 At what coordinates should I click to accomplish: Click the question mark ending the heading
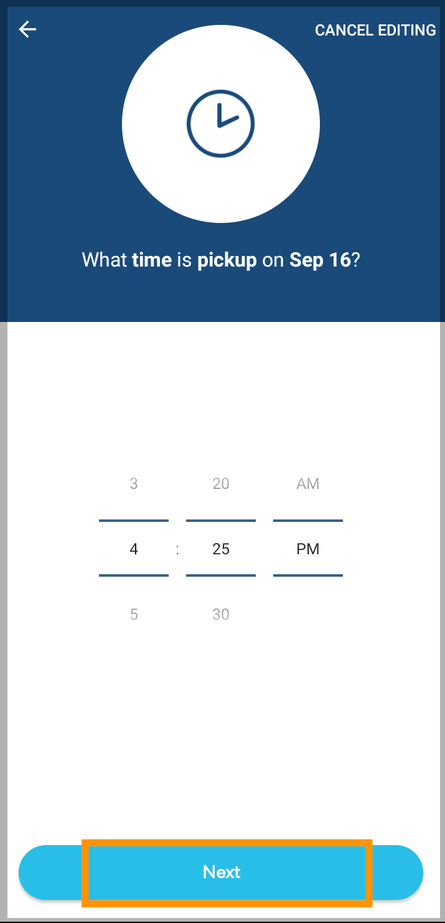click(356, 260)
